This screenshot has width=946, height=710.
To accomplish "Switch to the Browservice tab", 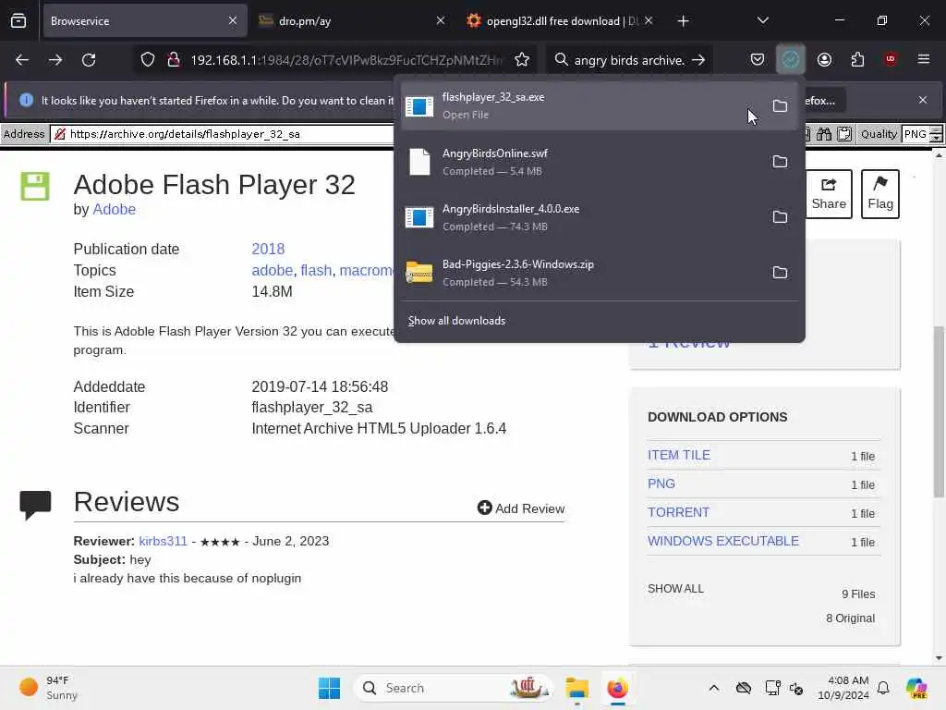I will (x=145, y=21).
